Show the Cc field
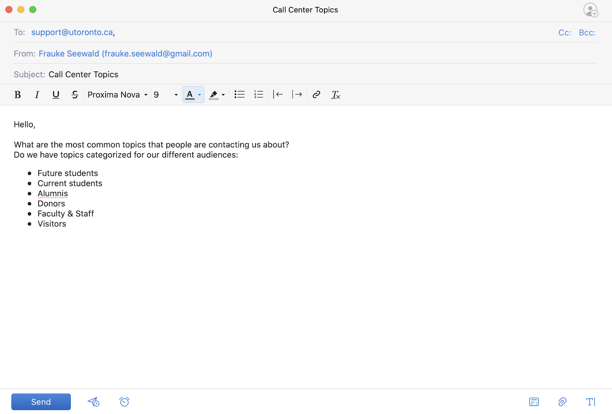 (565, 33)
